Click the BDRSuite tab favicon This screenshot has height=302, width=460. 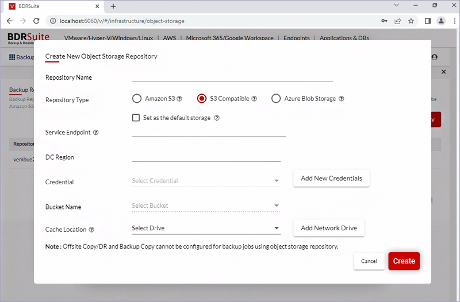pos(12,6)
